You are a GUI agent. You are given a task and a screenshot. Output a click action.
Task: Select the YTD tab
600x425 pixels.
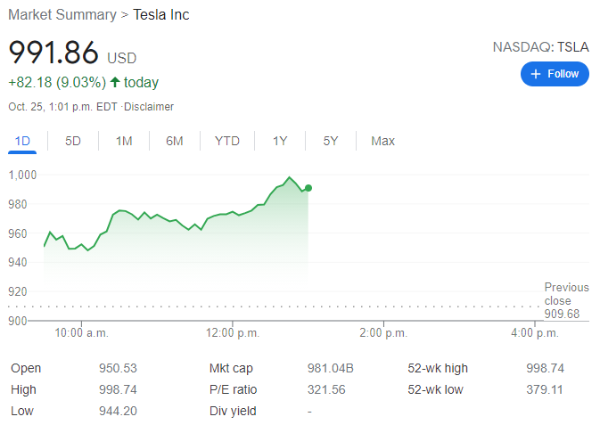click(x=227, y=141)
